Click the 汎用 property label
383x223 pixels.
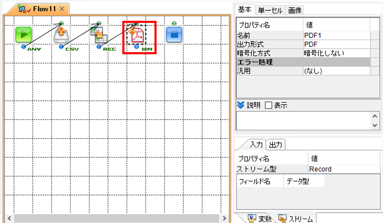coord(270,71)
